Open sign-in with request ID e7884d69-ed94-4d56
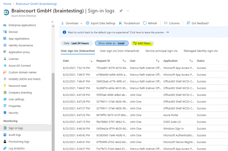Screen dimensions: 228x151 144,75
